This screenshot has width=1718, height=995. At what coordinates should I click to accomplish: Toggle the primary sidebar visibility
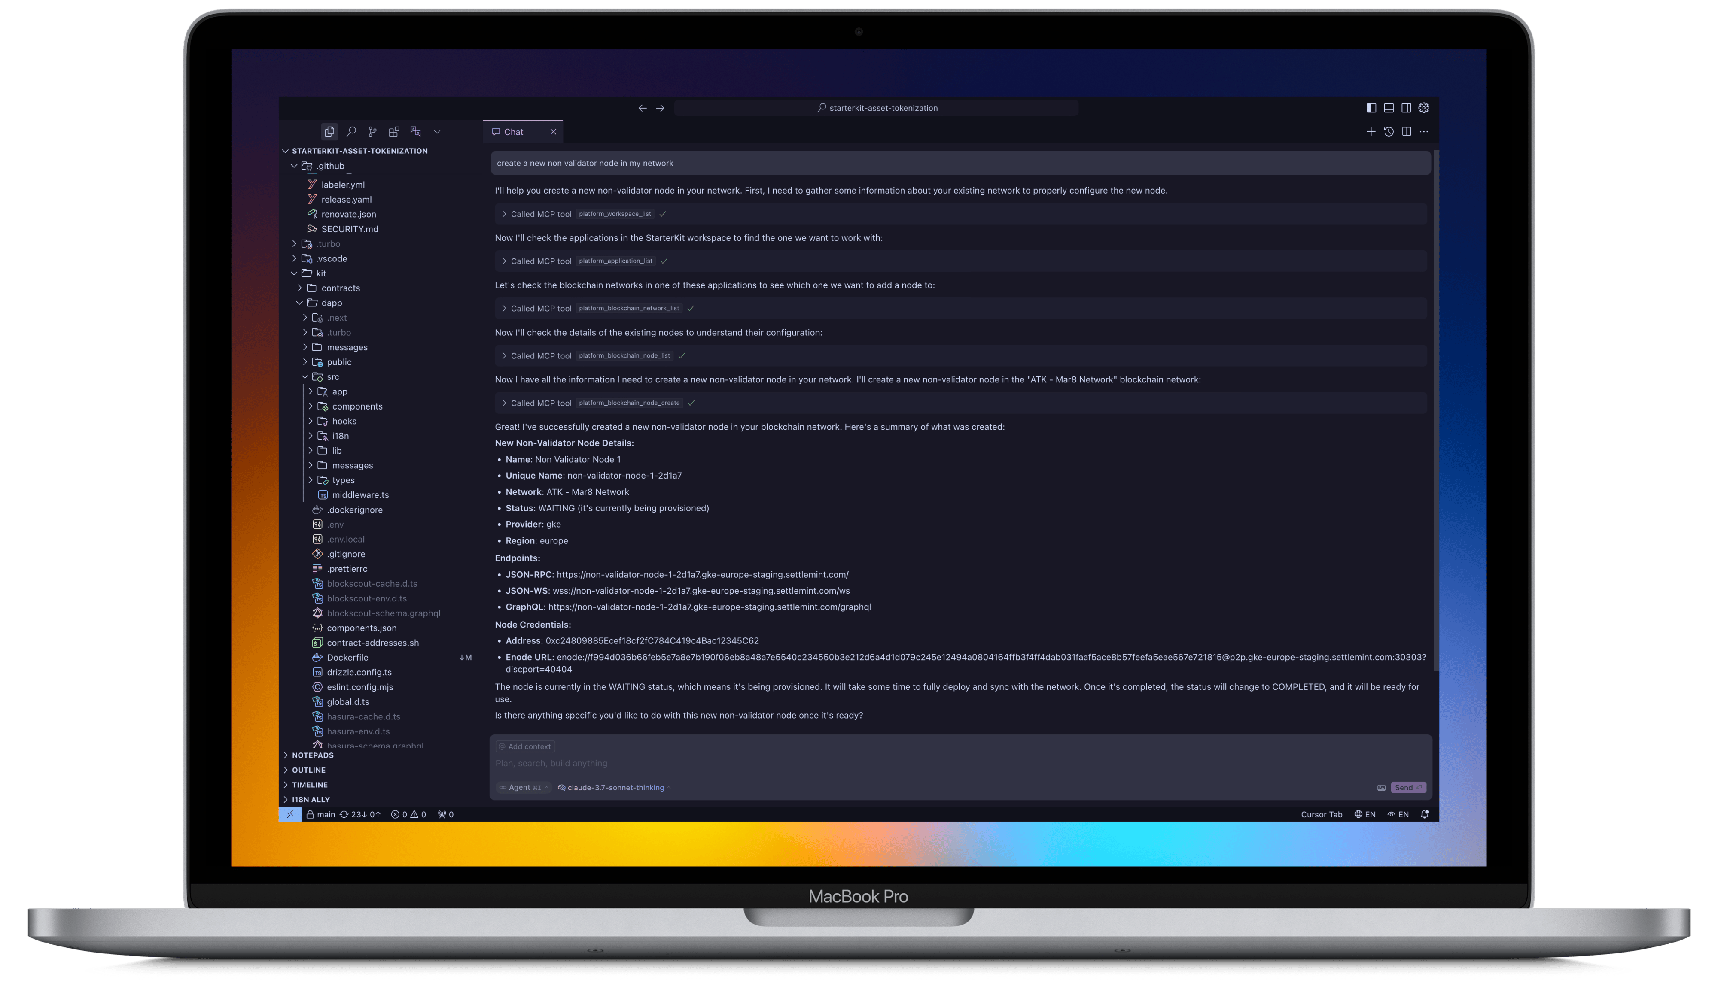click(1371, 108)
